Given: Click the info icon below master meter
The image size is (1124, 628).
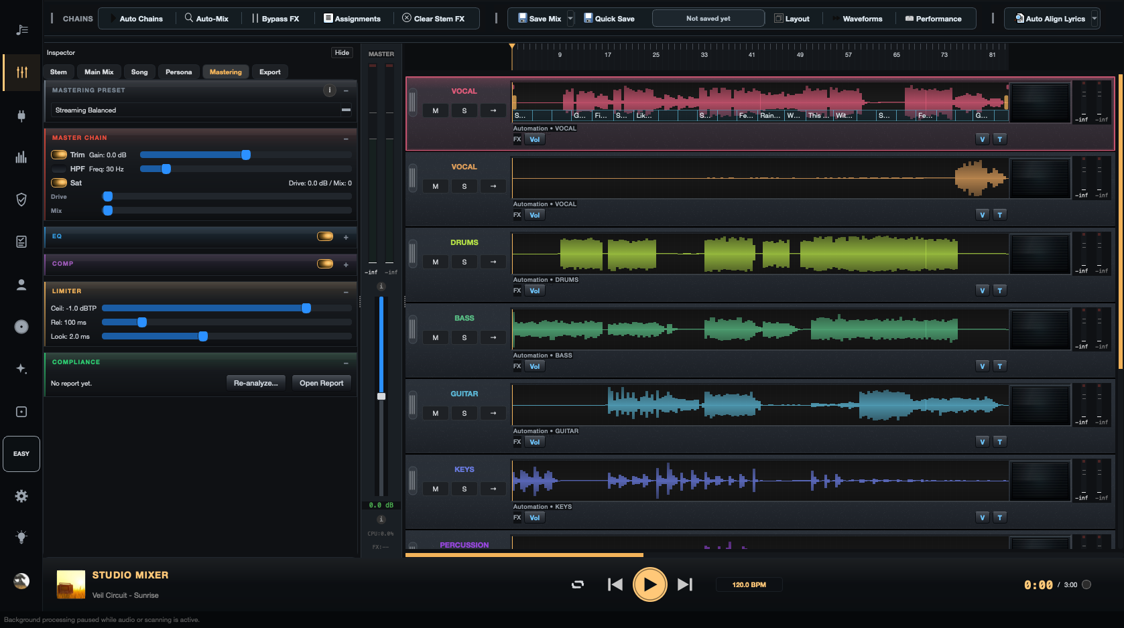Looking at the screenshot, I should point(381,287).
